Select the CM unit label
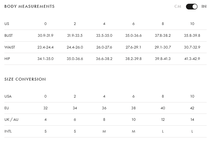This screenshot has height=144, width=211. (x=178, y=6)
